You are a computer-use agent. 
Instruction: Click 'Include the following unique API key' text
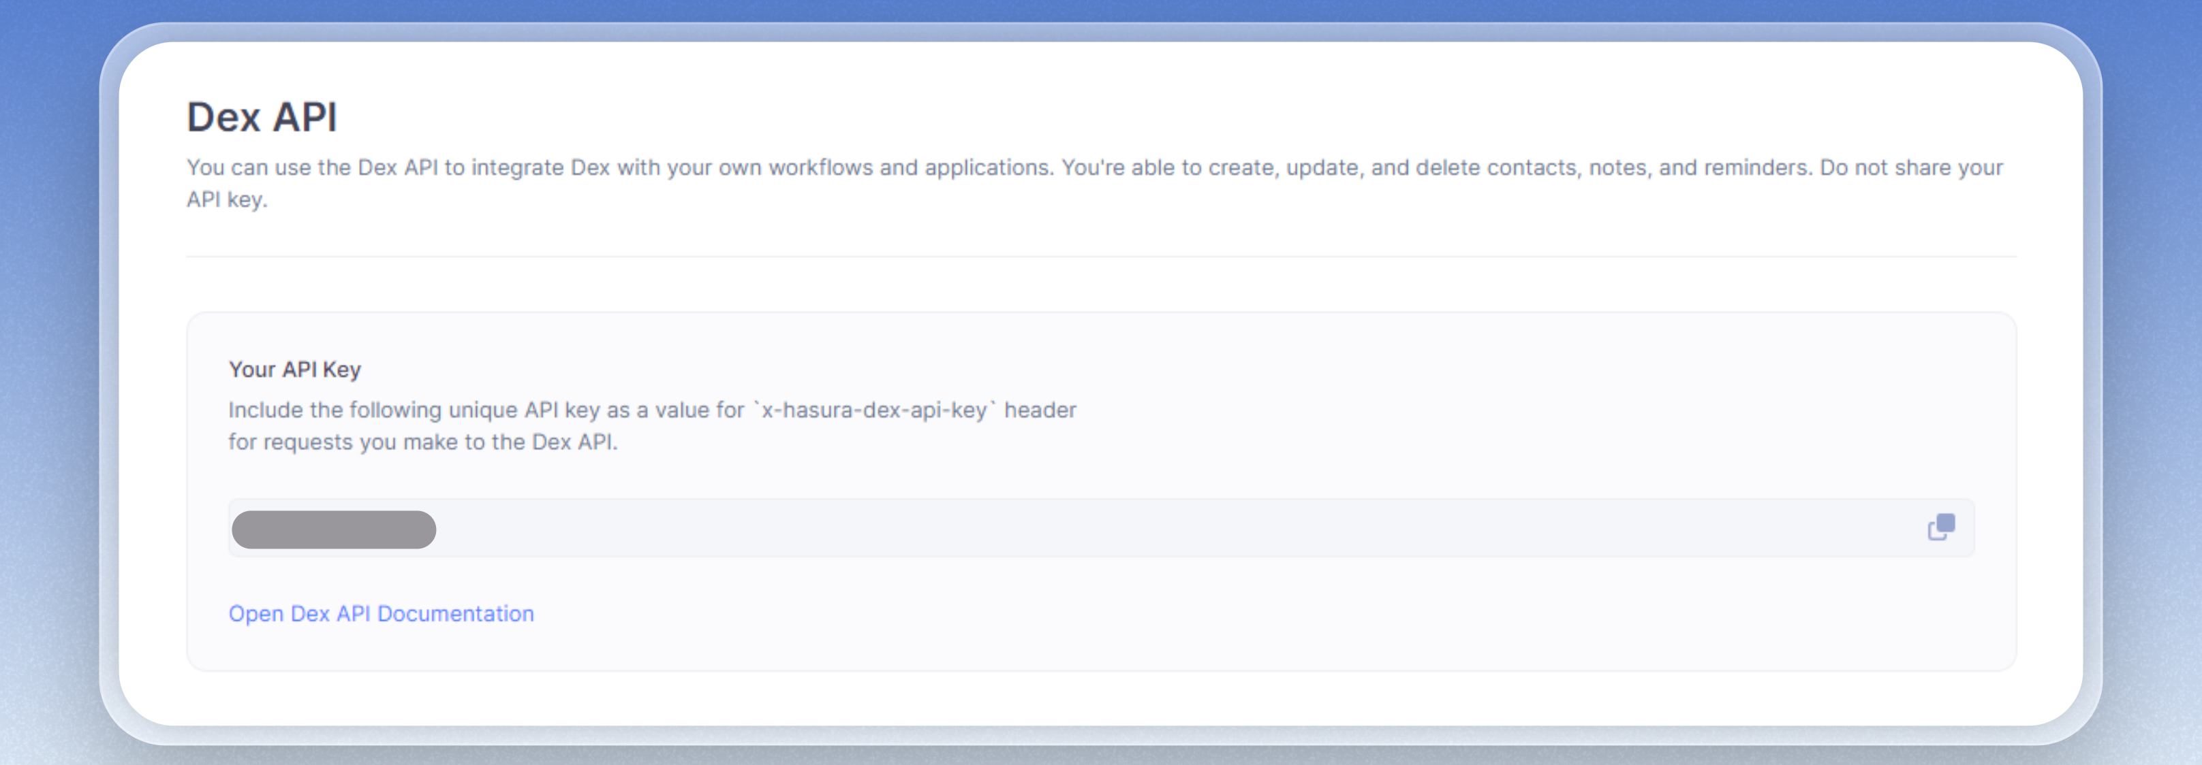tap(415, 410)
